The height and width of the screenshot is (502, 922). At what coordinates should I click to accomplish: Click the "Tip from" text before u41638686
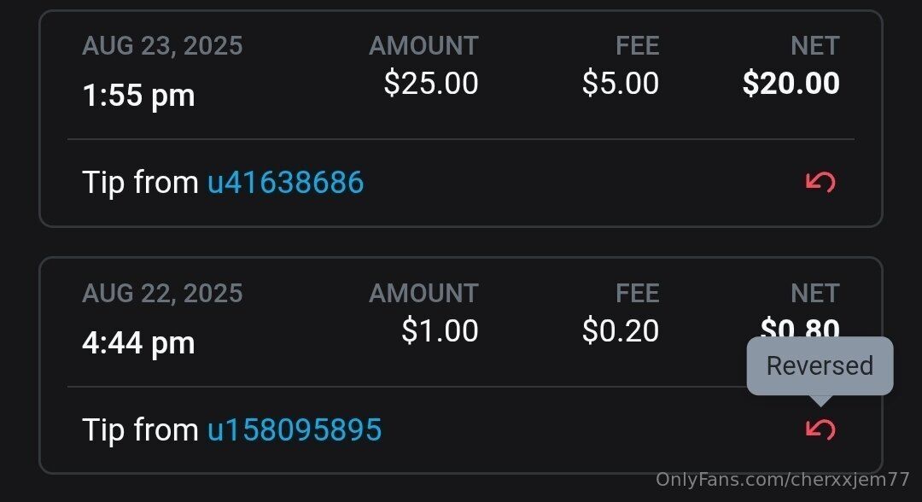click(140, 182)
